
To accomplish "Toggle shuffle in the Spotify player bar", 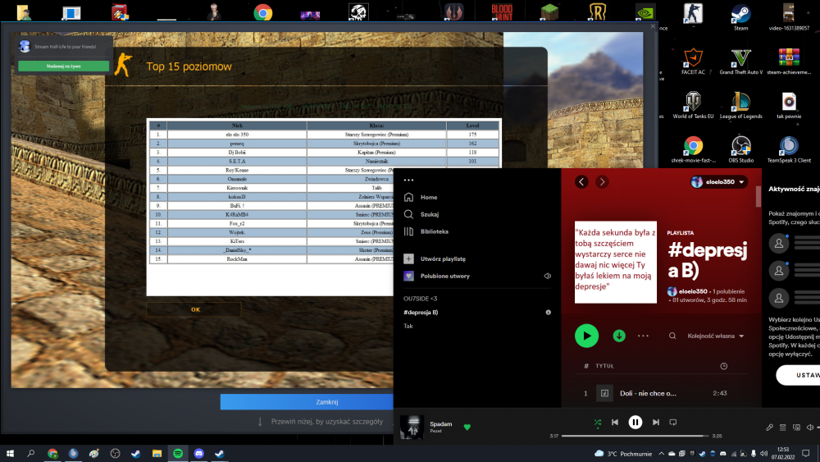I will coord(597,423).
